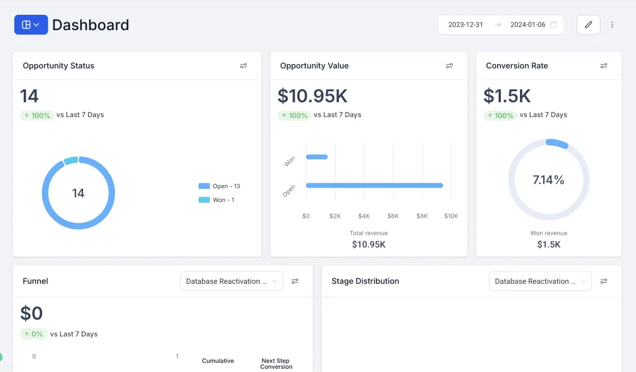The width and height of the screenshot is (636, 372).
Task: Click the $10.95K opportunity value headline
Action: pos(313,96)
